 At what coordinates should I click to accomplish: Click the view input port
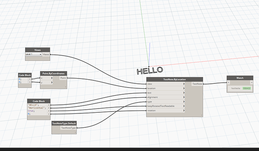coord(166,84)
